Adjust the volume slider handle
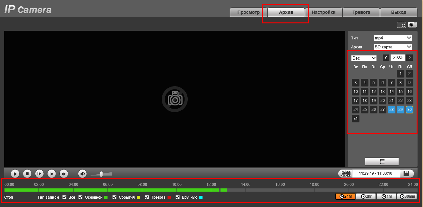This screenshot has height=207, width=423. [101, 174]
